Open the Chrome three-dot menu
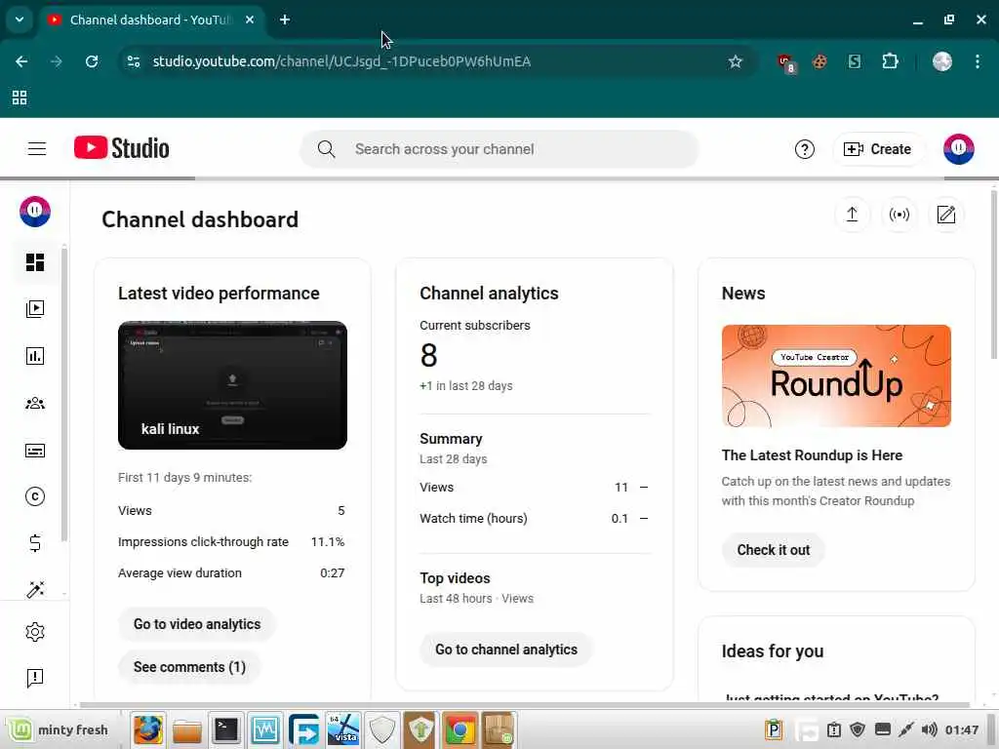The width and height of the screenshot is (999, 749). point(978,61)
